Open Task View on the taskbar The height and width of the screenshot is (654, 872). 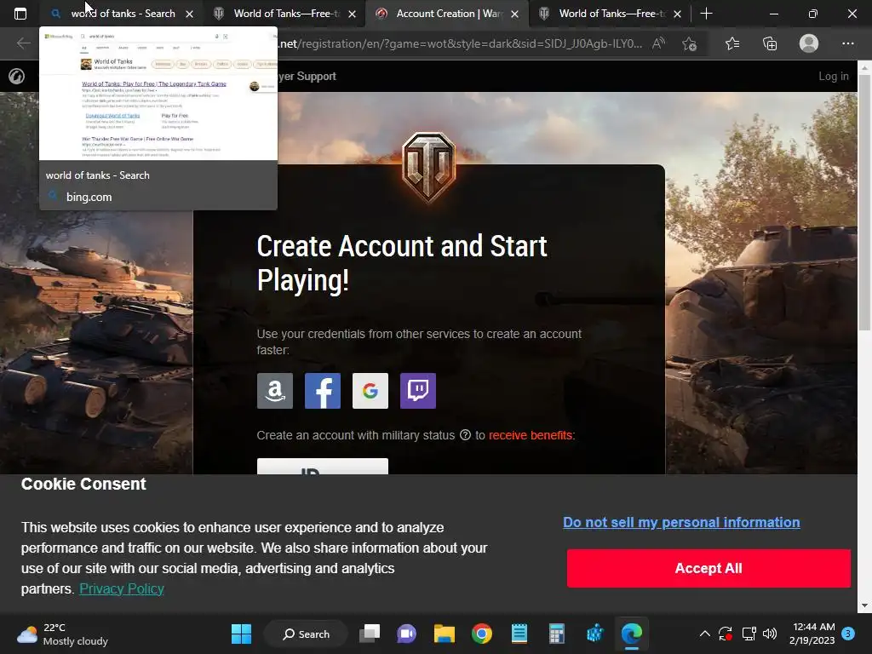370,634
